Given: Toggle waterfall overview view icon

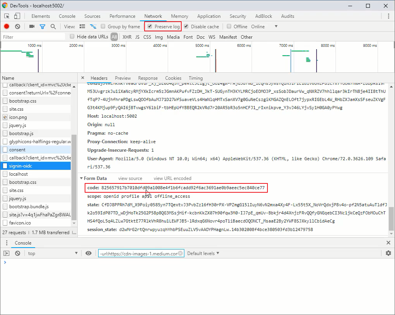Looking at the screenshot, I should [93, 26].
